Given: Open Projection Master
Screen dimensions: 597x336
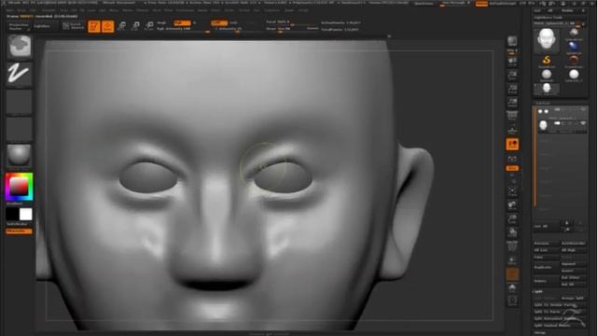Looking at the screenshot, I should point(19,26).
